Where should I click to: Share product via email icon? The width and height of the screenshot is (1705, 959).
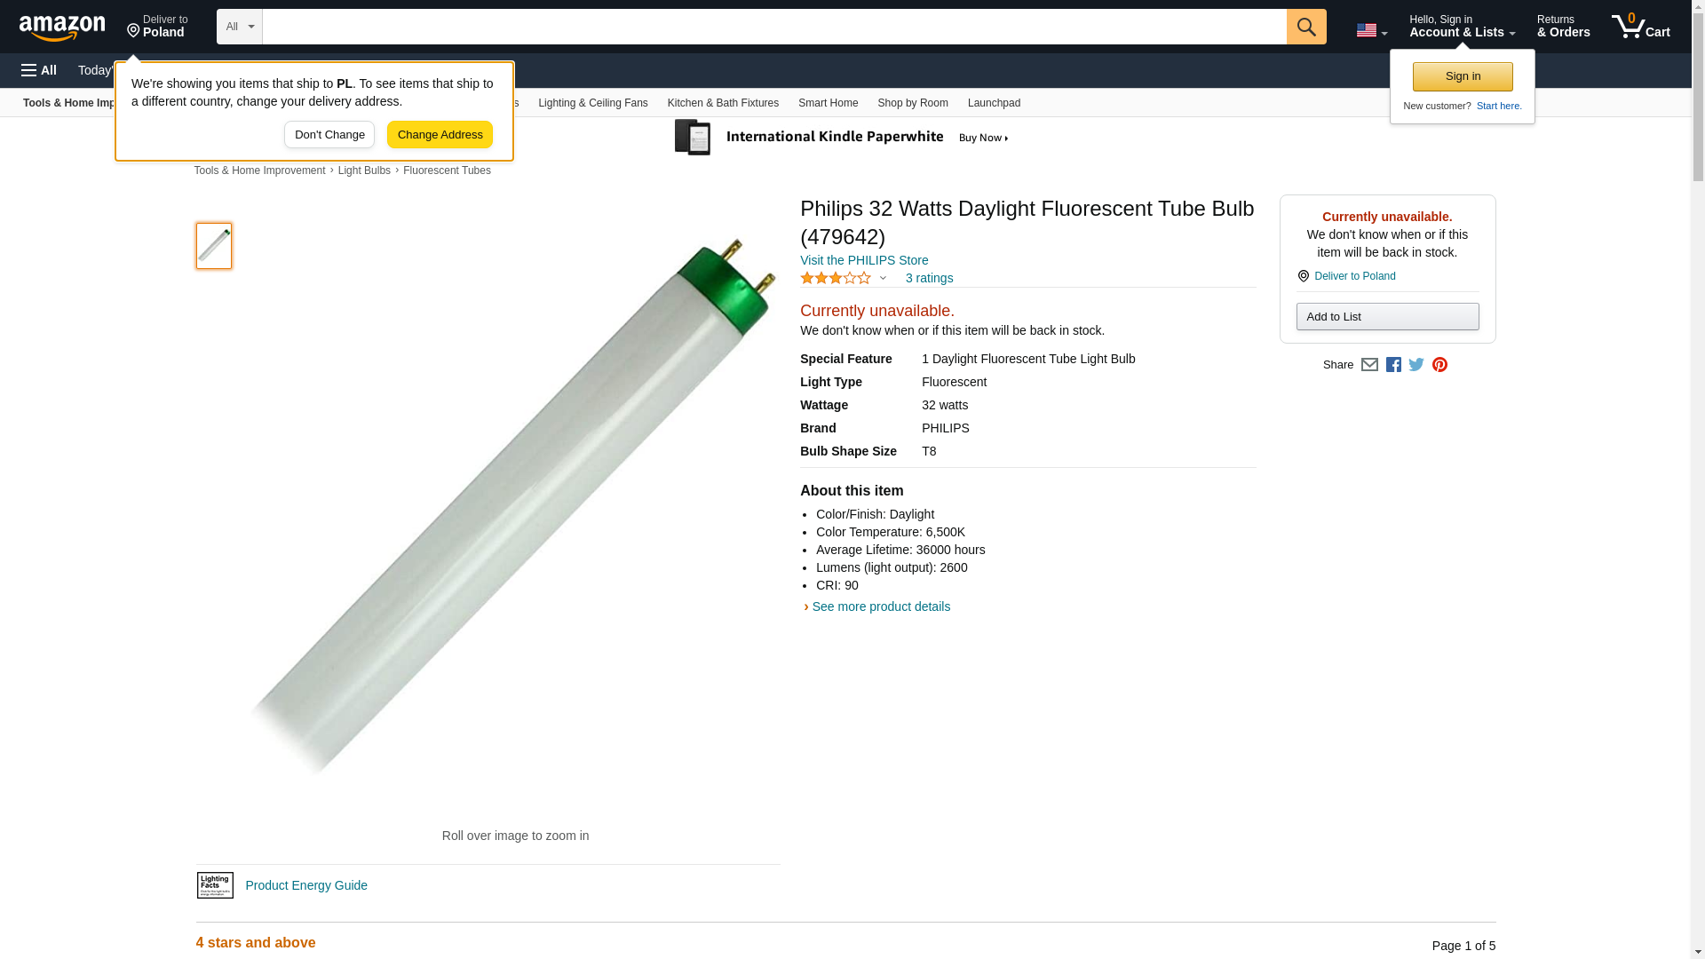click(x=1369, y=365)
